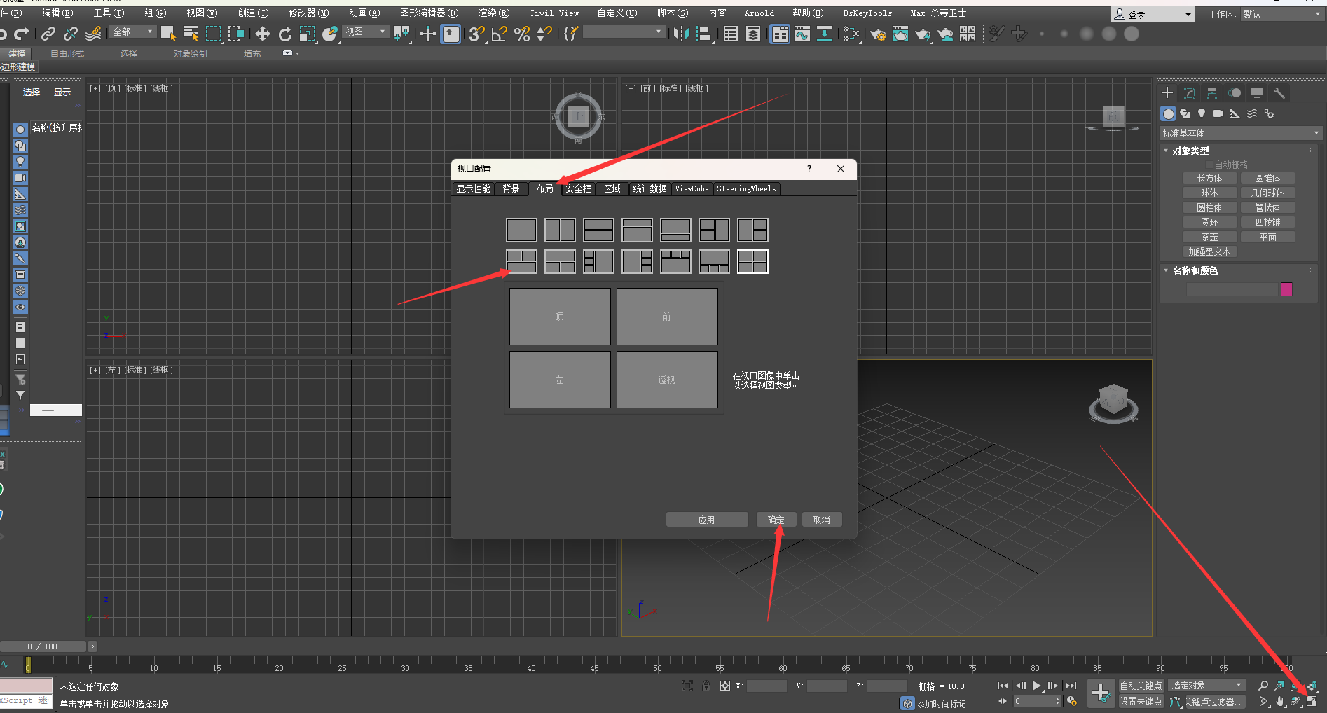Image resolution: width=1327 pixels, height=713 pixels.
Task: Select the four-equal-viewports layout thumbnail
Action: tap(752, 261)
